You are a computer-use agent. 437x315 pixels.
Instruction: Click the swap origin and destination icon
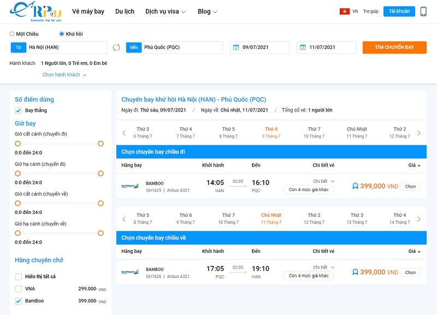[x=116, y=47]
